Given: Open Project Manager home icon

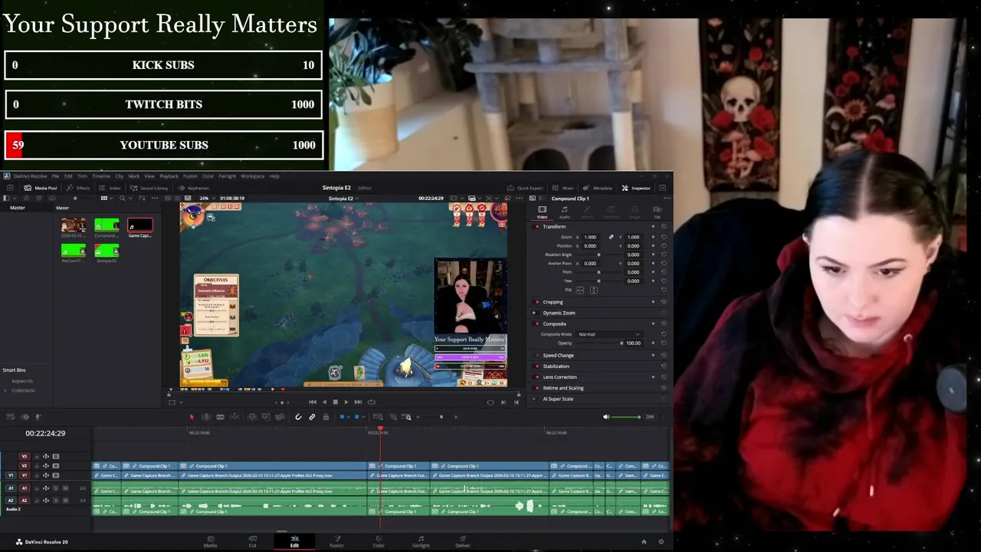Looking at the screenshot, I should tap(644, 541).
